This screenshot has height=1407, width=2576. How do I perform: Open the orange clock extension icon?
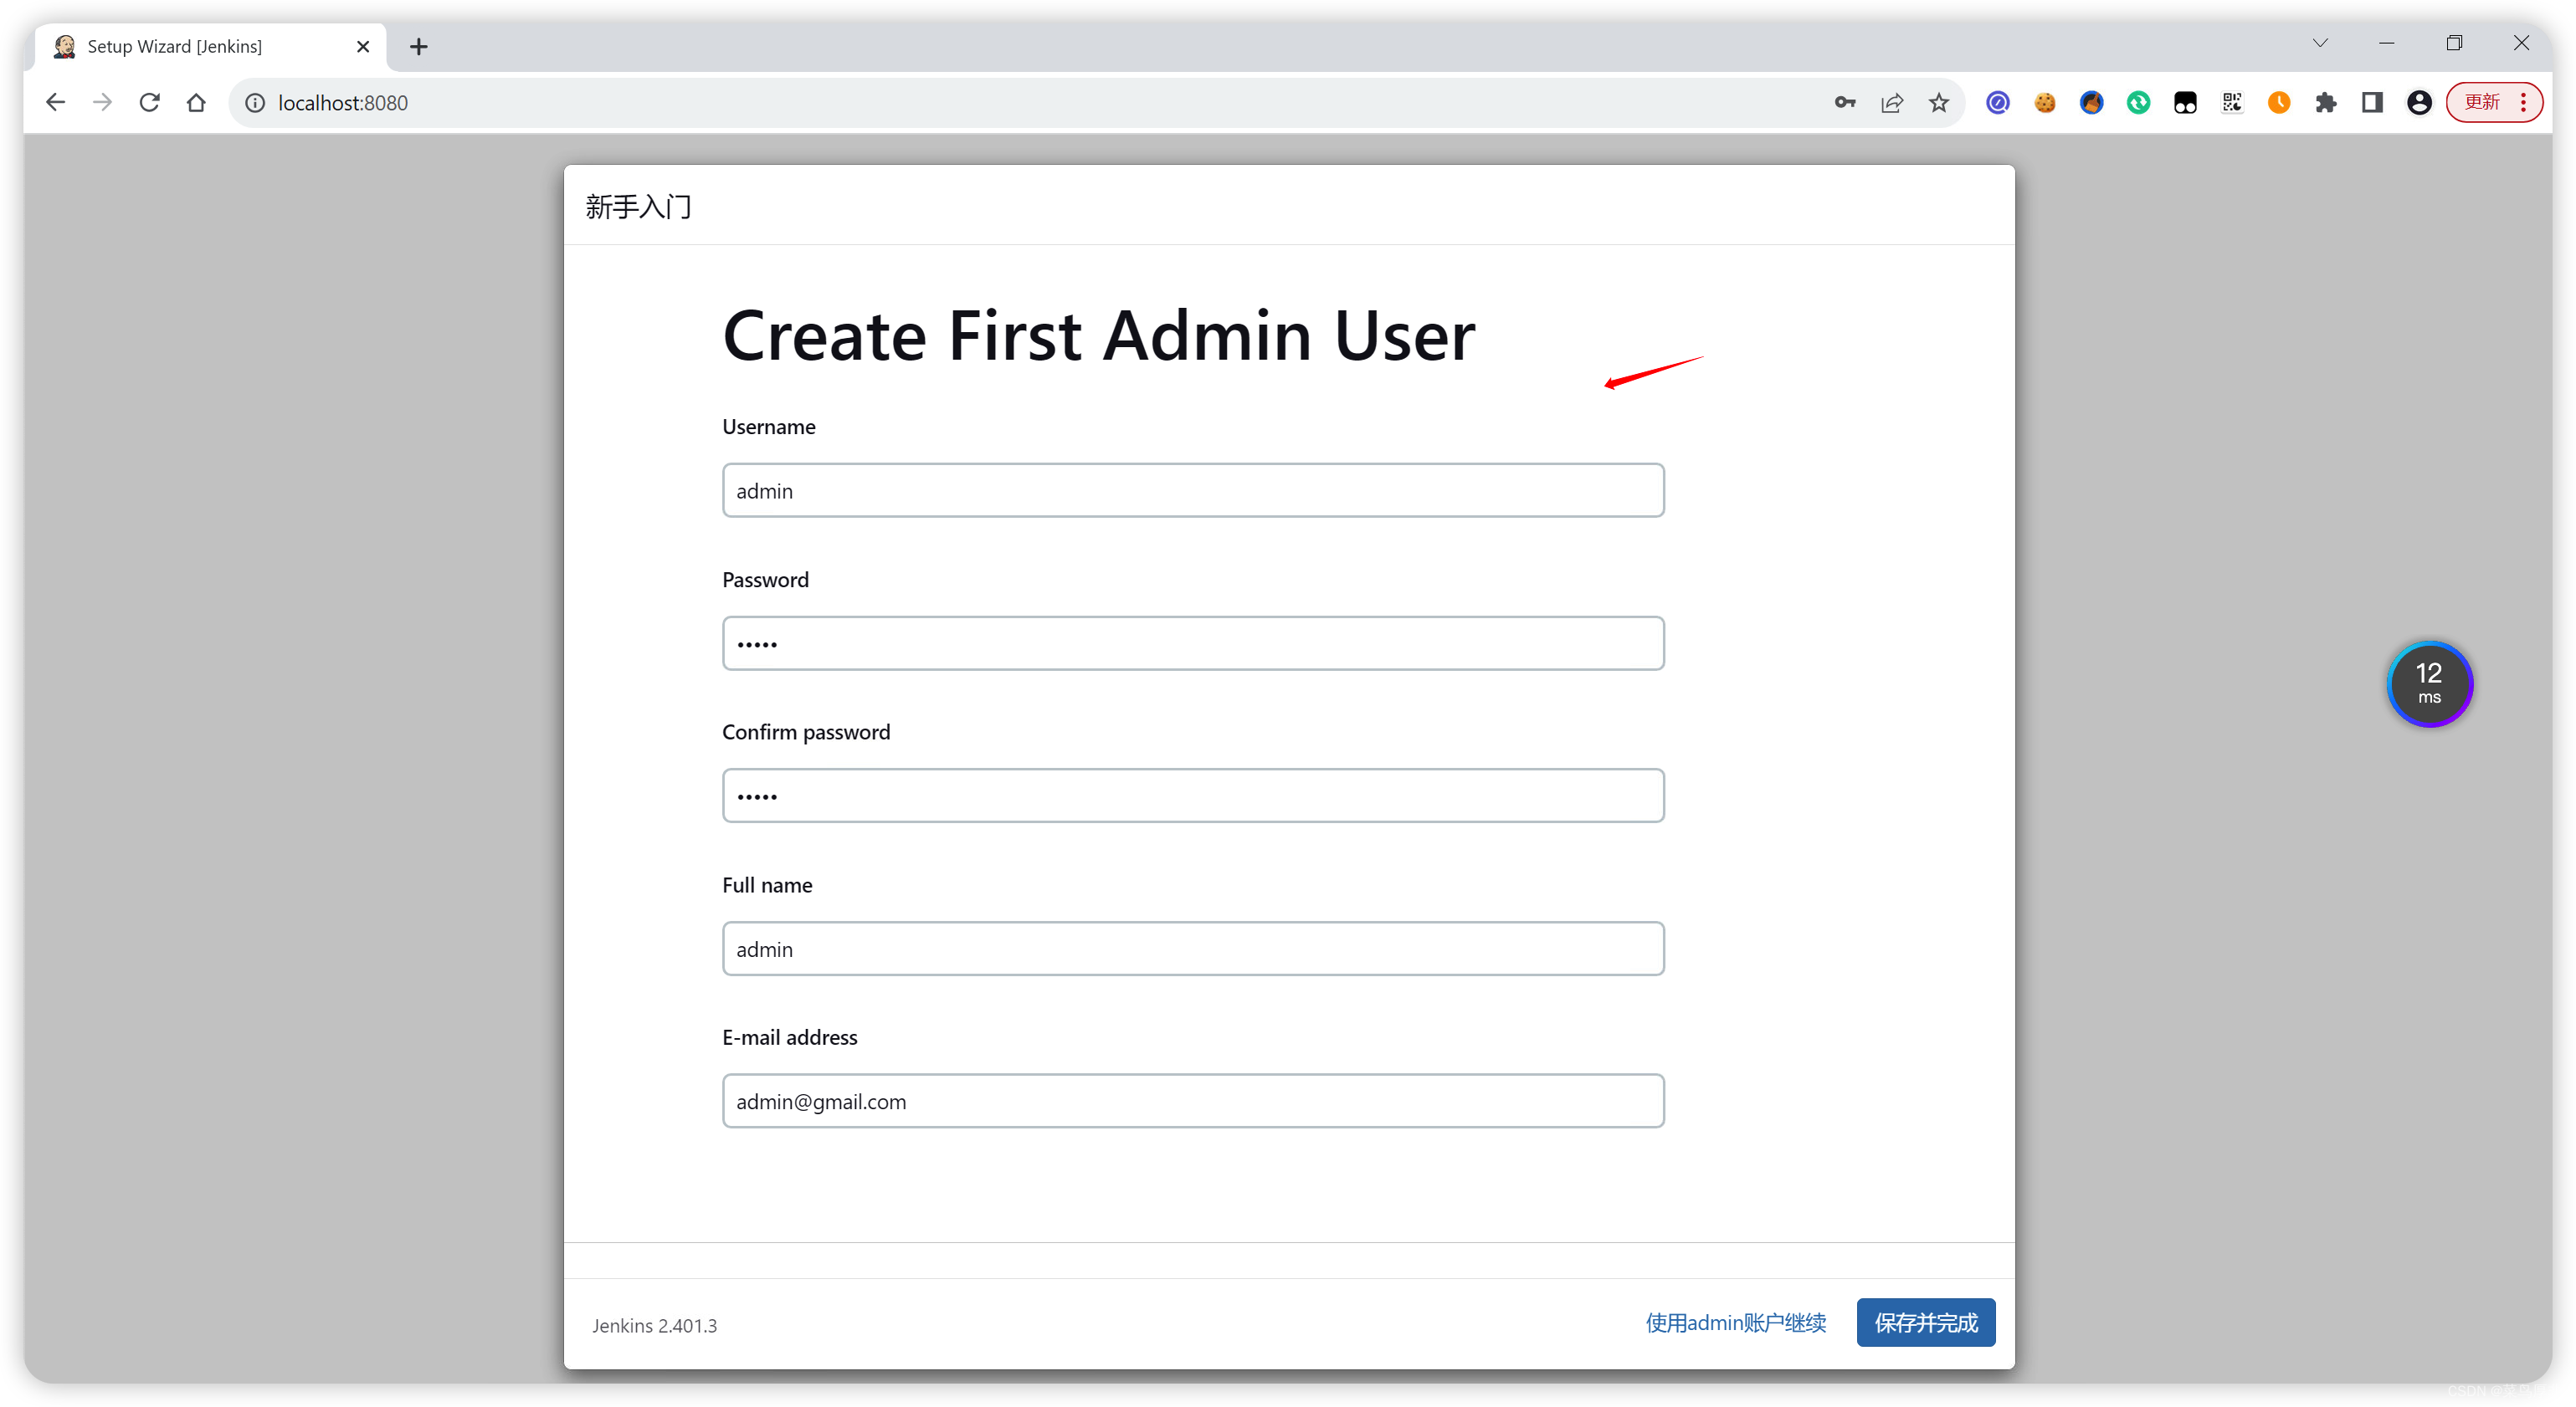[2280, 102]
